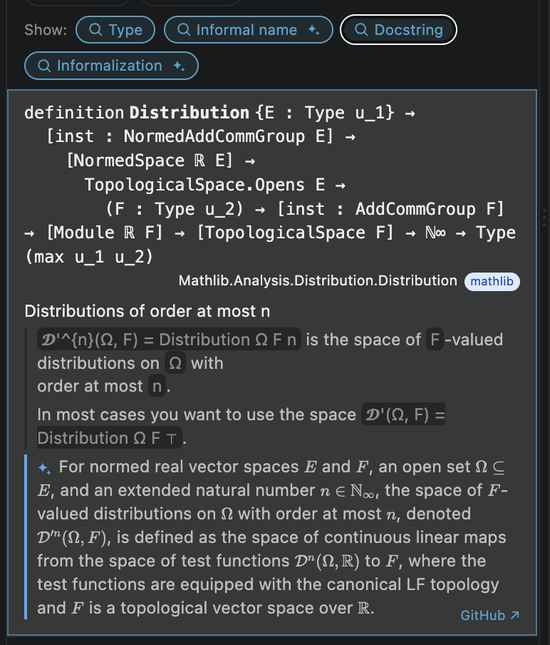The image size is (550, 645).
Task: Click 'Distributions of order at most n' title
Action: click(x=147, y=311)
